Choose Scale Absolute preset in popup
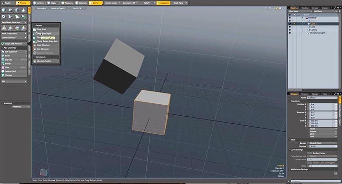 [x=46, y=45]
